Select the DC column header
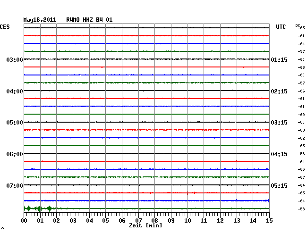The image size is (307, 233). (298, 25)
